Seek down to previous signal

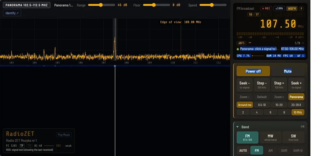pyautogui.click(x=245, y=85)
